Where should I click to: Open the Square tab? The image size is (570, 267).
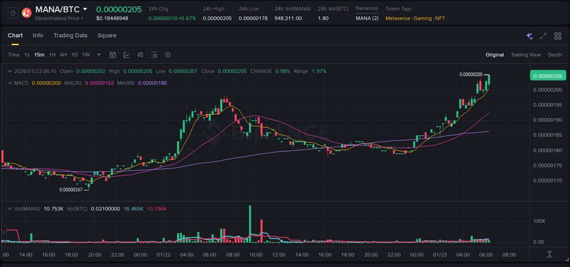107,36
